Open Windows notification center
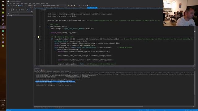The height and width of the screenshot is (111, 198). 3,109
